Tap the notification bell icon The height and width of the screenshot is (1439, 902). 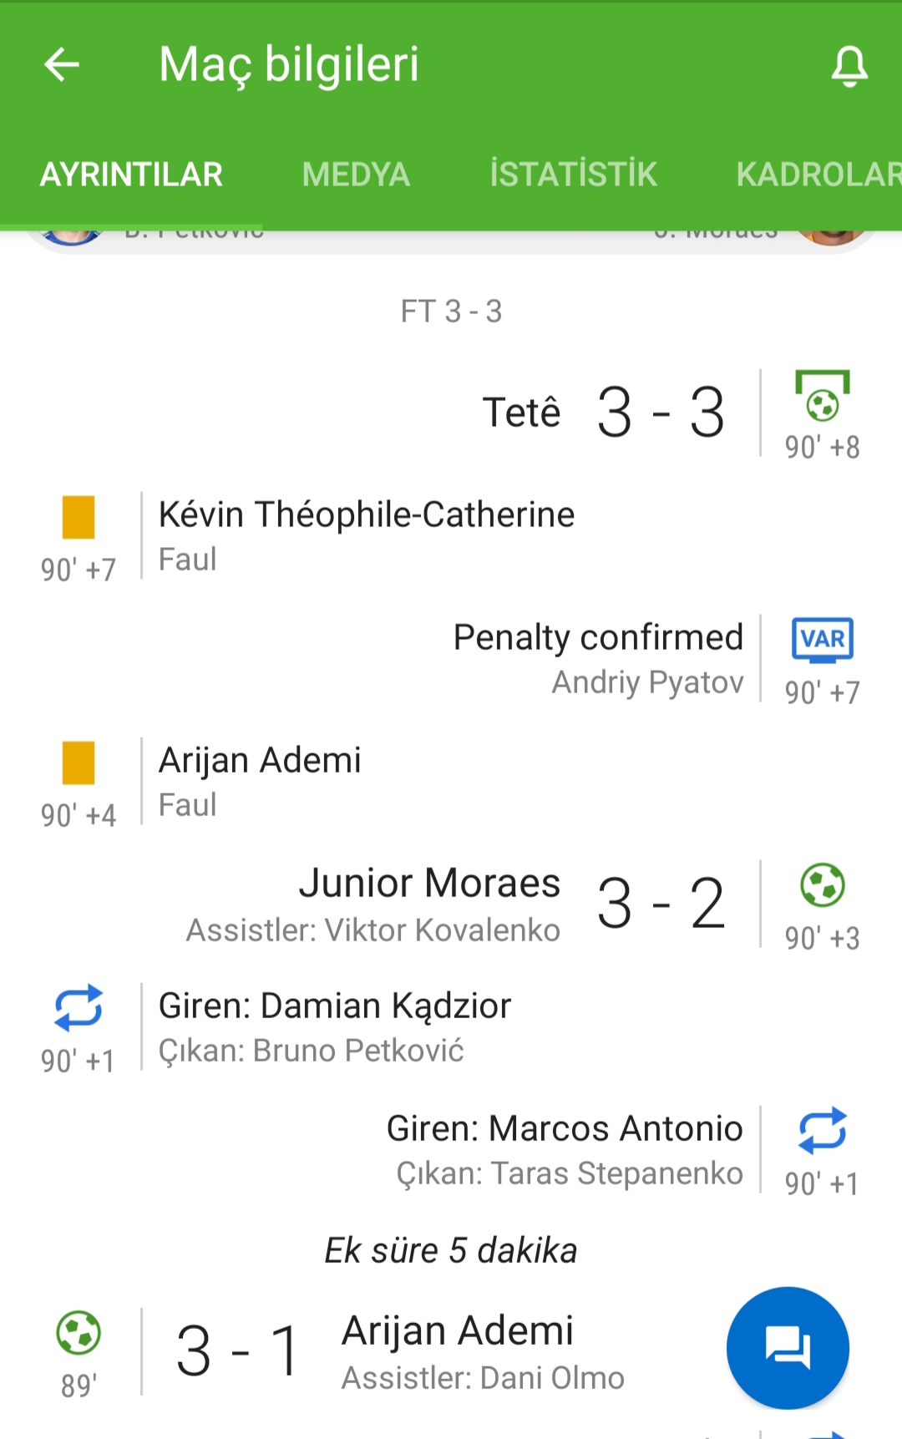click(x=849, y=65)
